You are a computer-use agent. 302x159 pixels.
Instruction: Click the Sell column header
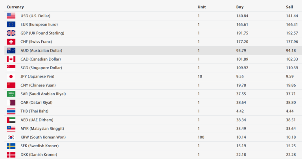[x=289, y=7]
